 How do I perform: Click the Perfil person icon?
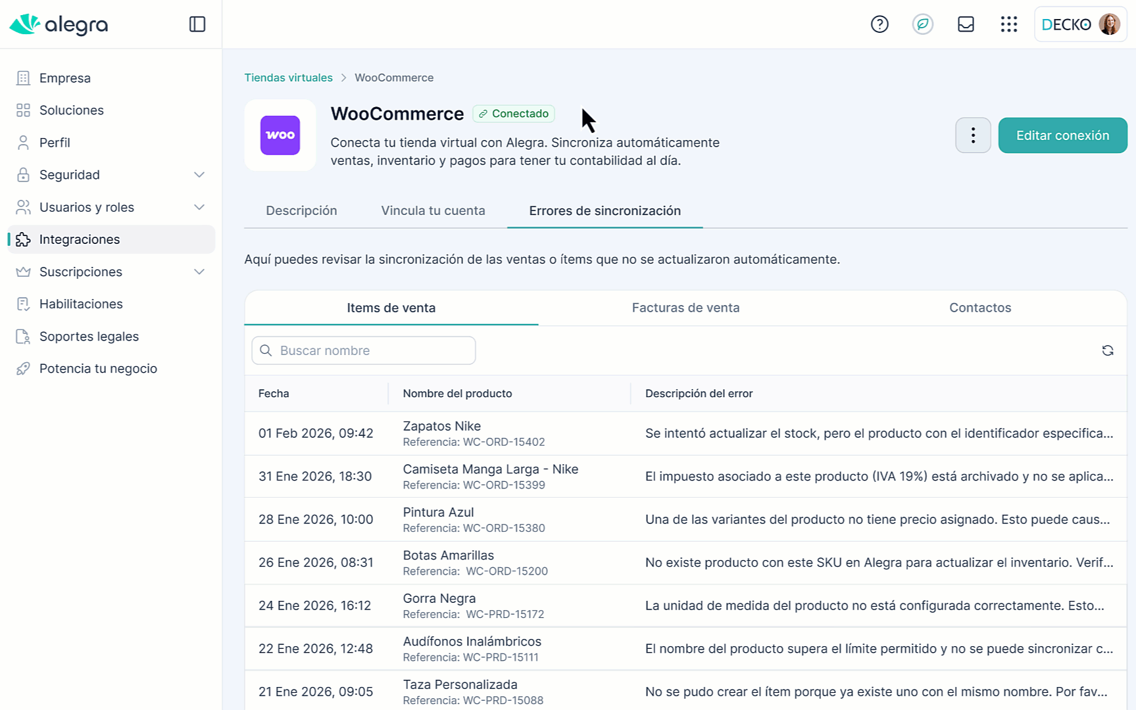point(23,143)
